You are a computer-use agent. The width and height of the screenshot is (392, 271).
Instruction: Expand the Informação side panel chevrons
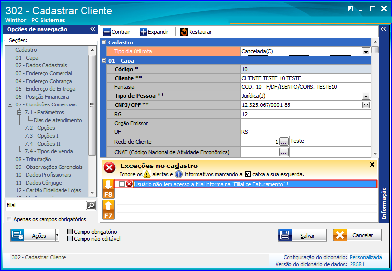pyautogui.click(x=383, y=29)
